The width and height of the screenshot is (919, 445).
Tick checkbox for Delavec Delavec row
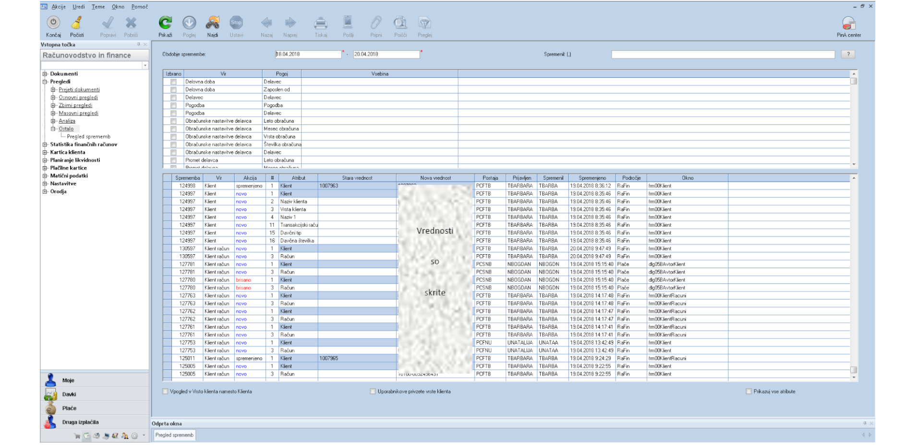pyautogui.click(x=173, y=98)
